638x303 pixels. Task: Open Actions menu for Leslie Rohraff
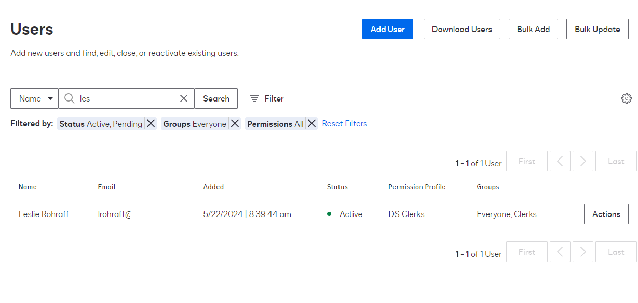pyautogui.click(x=606, y=214)
